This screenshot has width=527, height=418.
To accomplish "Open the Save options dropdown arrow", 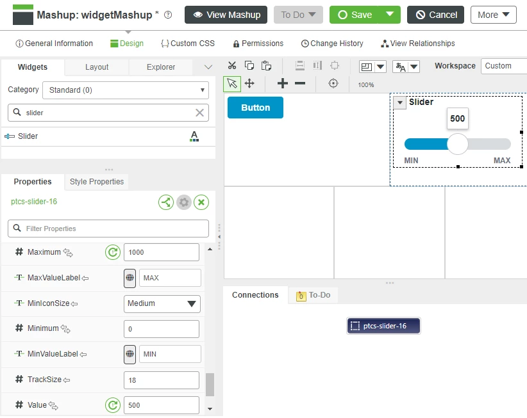I will (x=390, y=15).
